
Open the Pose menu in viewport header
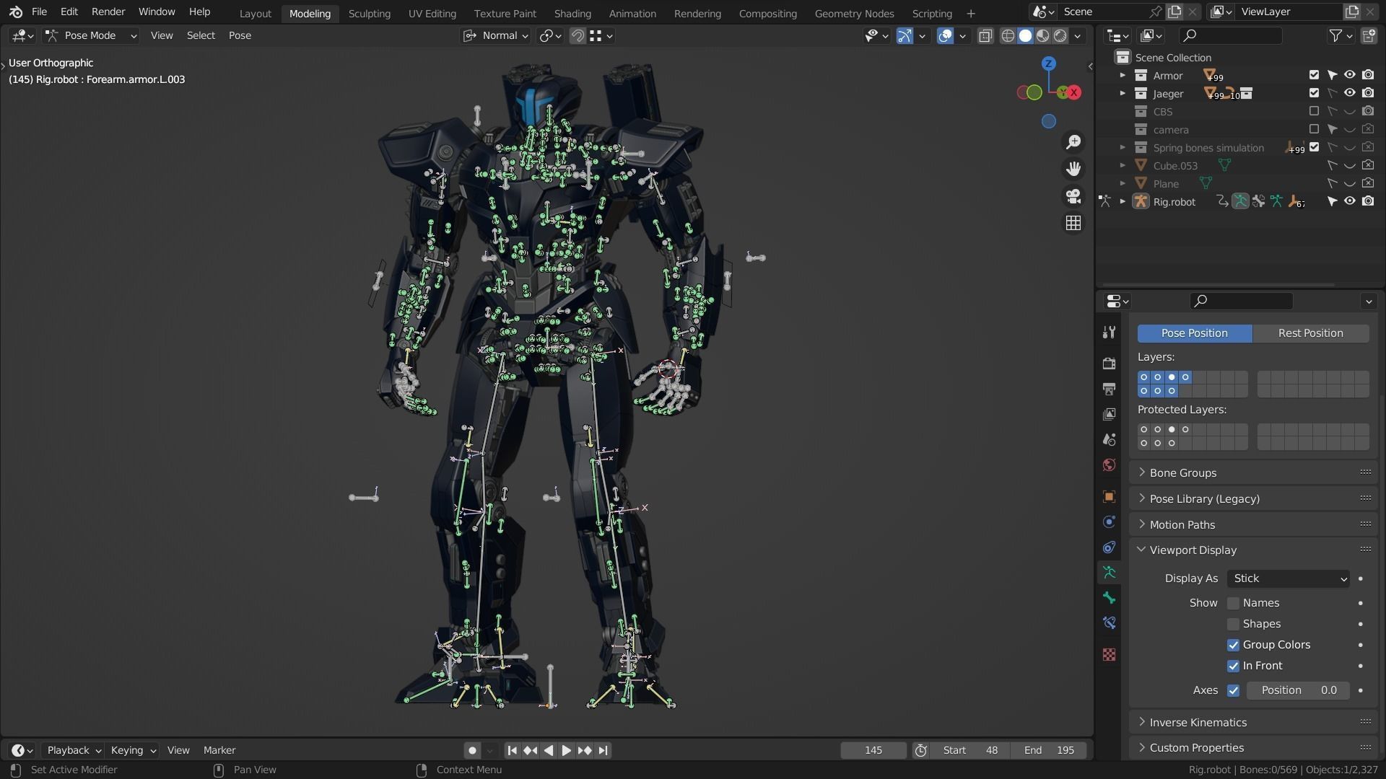240,35
